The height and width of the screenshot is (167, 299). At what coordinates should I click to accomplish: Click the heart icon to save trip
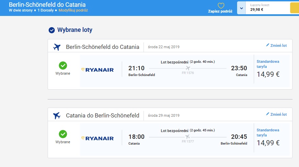(221, 6)
